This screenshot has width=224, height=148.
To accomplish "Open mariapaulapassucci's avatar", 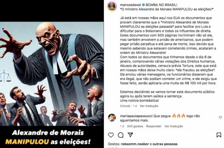I will [x=112, y=118].
